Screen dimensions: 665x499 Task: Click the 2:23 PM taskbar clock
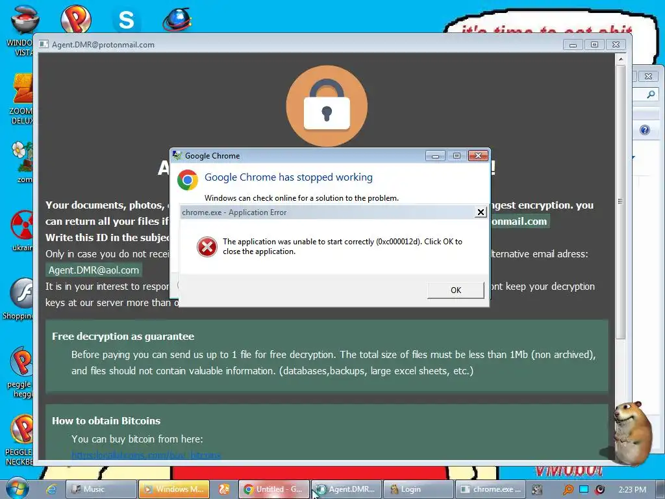point(632,490)
